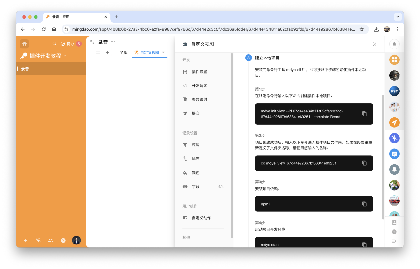The height and width of the screenshot is (269, 420).
Task: Click 提交 to submit the plugin
Action: click(196, 113)
